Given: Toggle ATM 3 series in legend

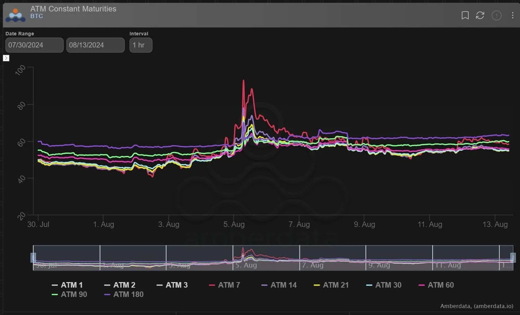Looking at the screenshot, I should coord(172,285).
